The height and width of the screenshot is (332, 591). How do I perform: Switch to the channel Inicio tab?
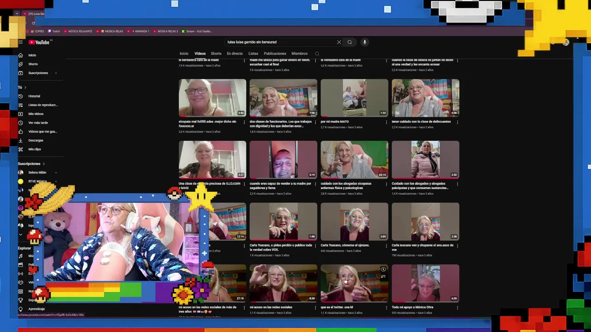(x=184, y=53)
